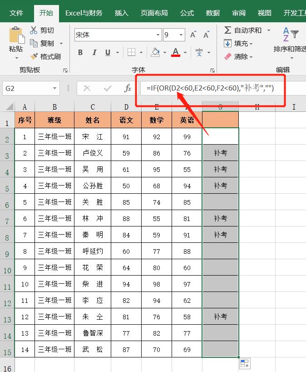The height and width of the screenshot is (372, 306).
Task: Expand the Copy options arrow
Action: click(x=61, y=43)
